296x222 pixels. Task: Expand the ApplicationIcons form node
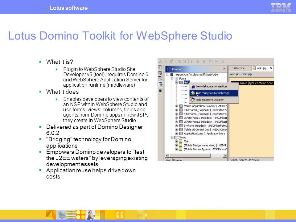[x=176, y=134]
